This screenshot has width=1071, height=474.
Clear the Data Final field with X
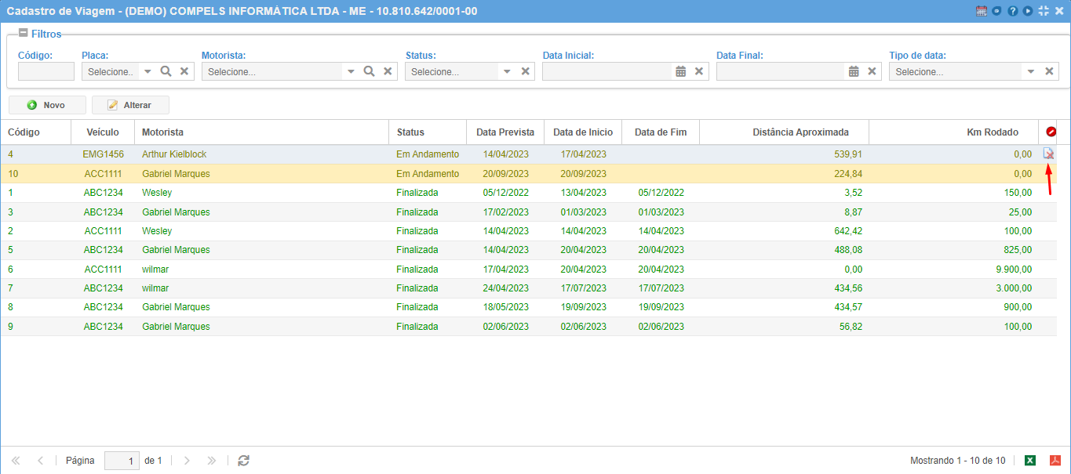(x=872, y=71)
